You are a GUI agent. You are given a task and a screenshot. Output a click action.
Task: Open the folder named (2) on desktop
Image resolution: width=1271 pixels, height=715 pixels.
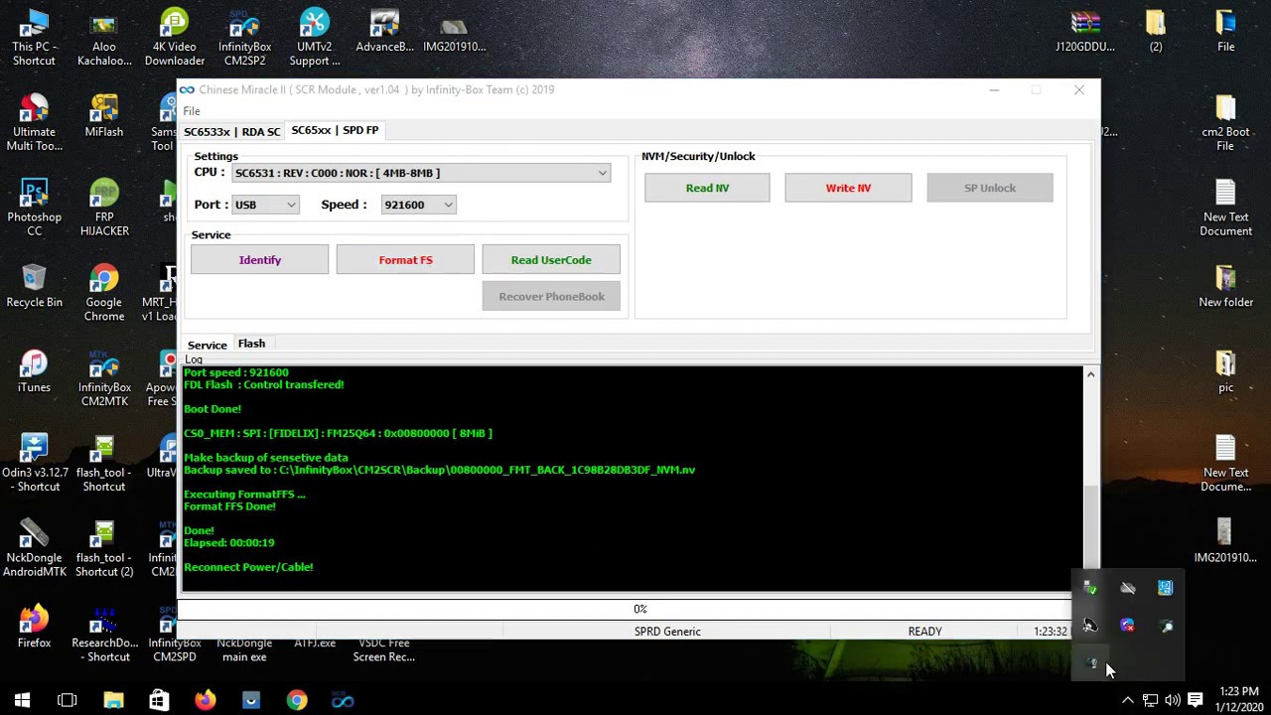(x=1156, y=32)
